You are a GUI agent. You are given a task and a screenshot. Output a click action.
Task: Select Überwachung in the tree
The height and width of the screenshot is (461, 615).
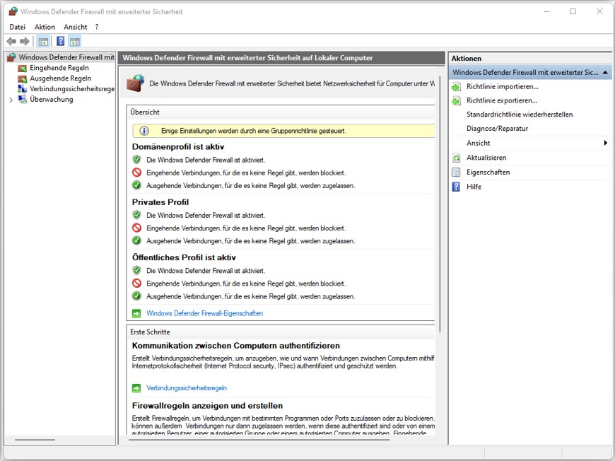tap(52, 99)
